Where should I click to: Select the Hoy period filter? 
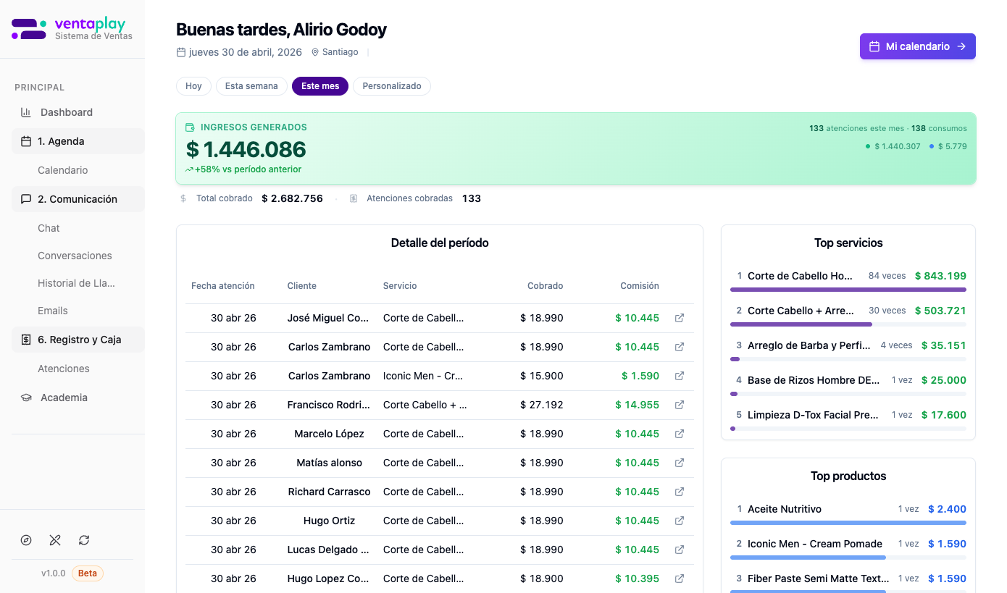[193, 86]
